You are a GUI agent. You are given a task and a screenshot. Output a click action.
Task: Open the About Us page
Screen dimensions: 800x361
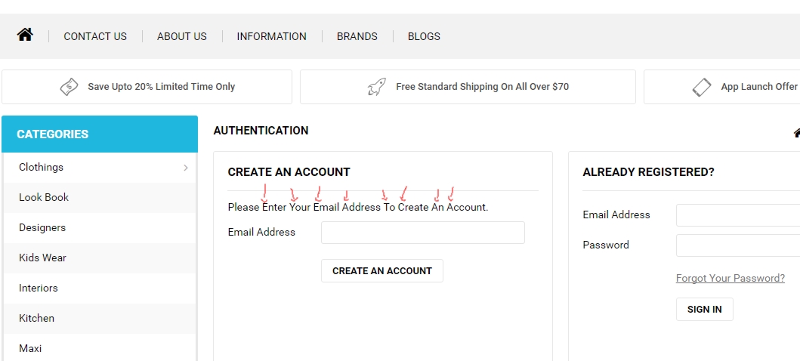pos(181,36)
